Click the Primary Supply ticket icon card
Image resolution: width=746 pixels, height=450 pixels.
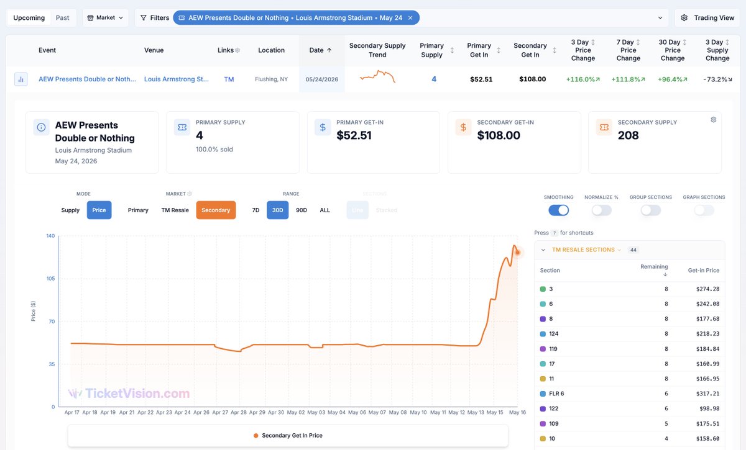pyautogui.click(x=182, y=127)
